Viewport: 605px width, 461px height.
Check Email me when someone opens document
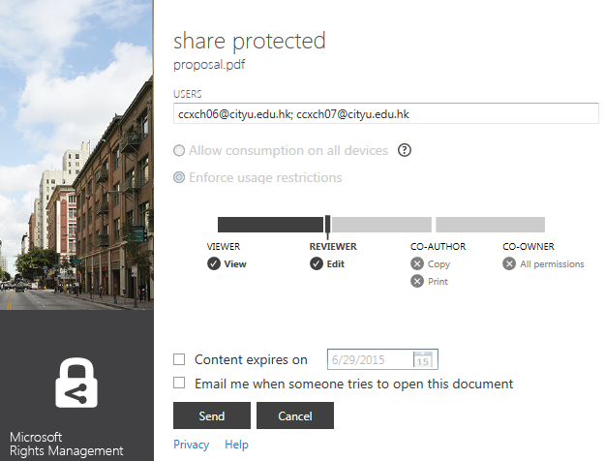(179, 384)
